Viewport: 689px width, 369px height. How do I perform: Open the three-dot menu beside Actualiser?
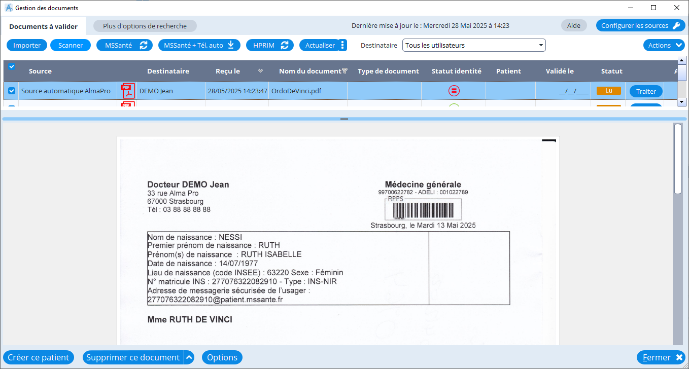(342, 45)
